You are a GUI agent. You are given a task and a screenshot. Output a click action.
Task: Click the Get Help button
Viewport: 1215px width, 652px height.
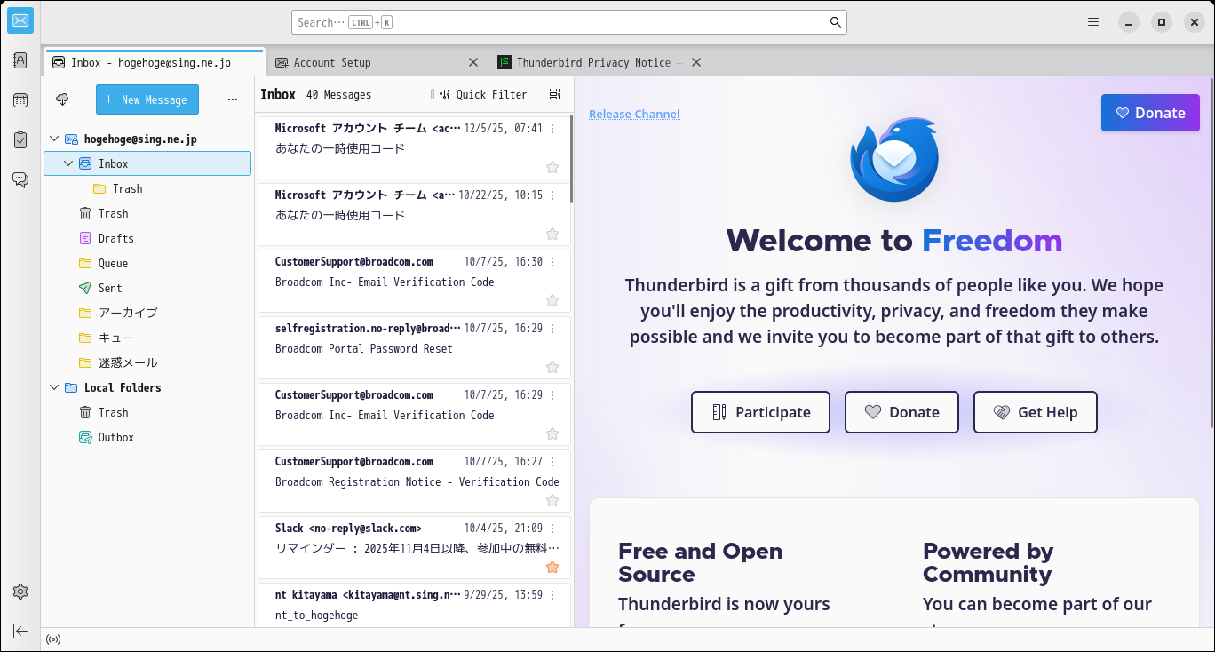(1036, 412)
